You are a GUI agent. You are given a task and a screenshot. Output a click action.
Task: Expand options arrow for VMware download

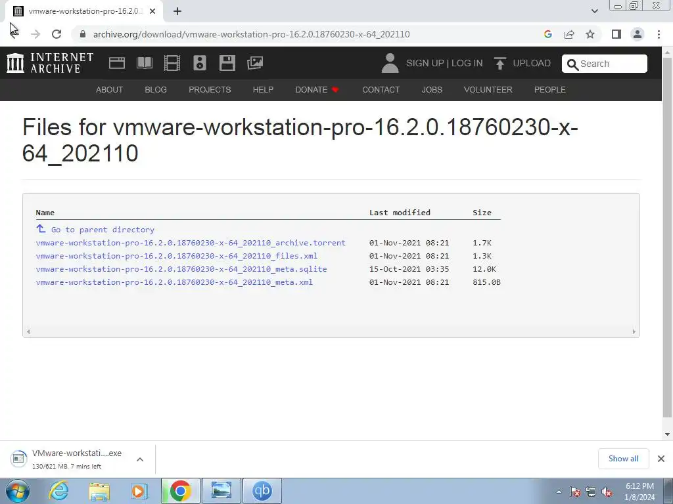coord(140,459)
